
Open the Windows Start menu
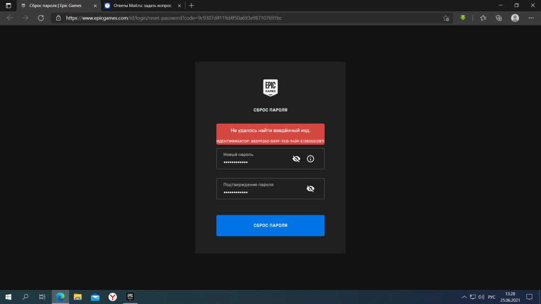click(8, 297)
